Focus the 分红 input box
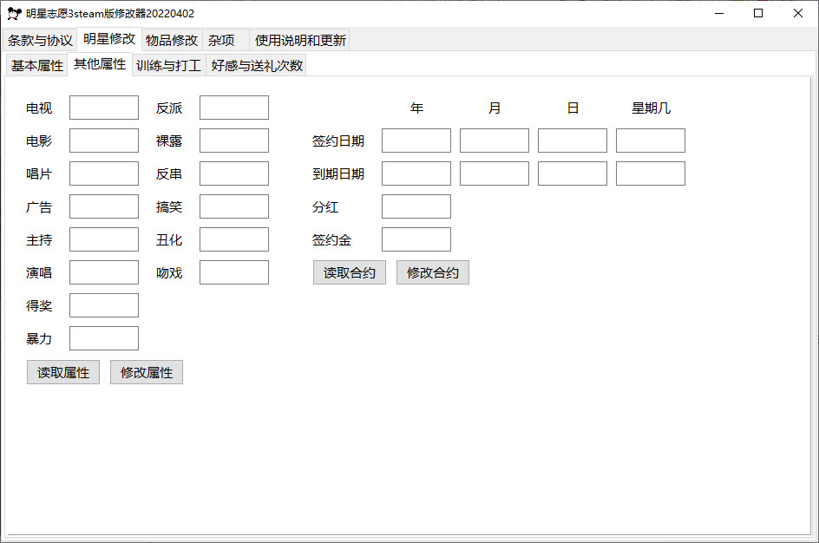This screenshot has height=543, width=819. (416, 206)
